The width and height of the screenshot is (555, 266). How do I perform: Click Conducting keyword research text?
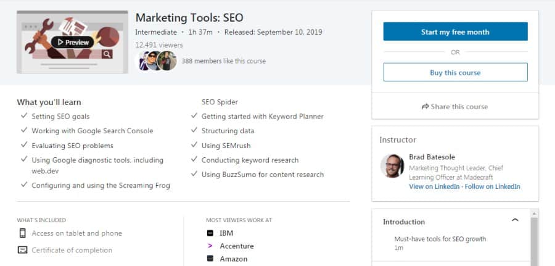tap(250, 160)
